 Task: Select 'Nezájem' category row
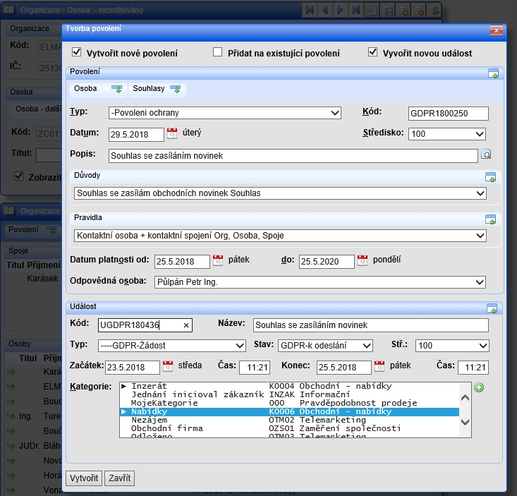point(289,420)
